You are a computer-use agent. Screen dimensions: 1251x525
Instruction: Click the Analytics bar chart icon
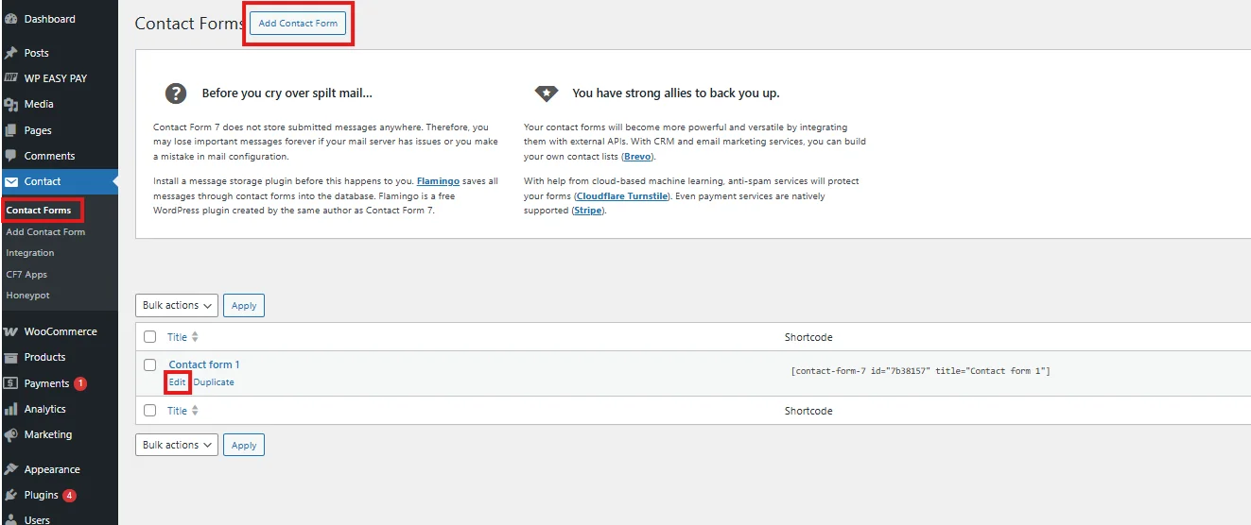coord(11,409)
